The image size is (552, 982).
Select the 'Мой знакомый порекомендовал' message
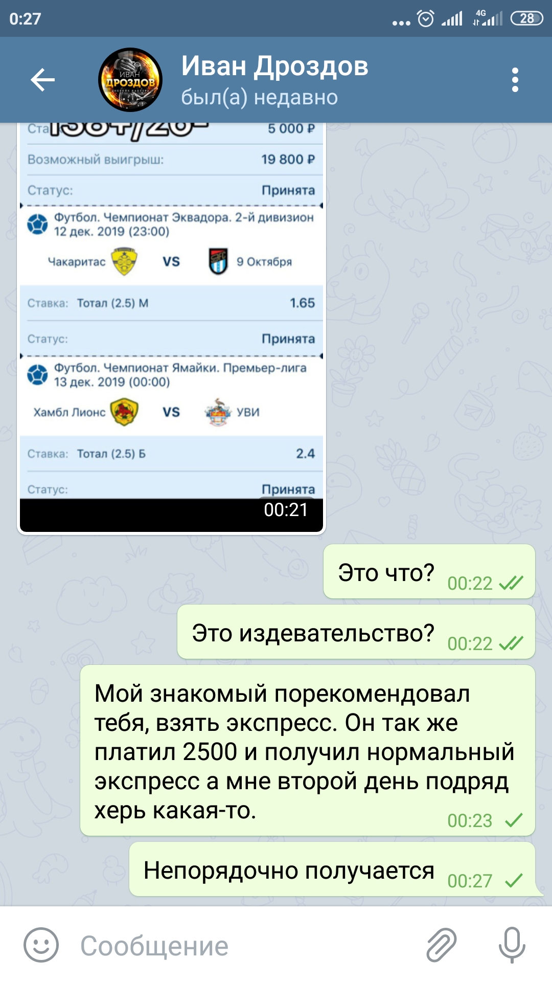(x=308, y=750)
